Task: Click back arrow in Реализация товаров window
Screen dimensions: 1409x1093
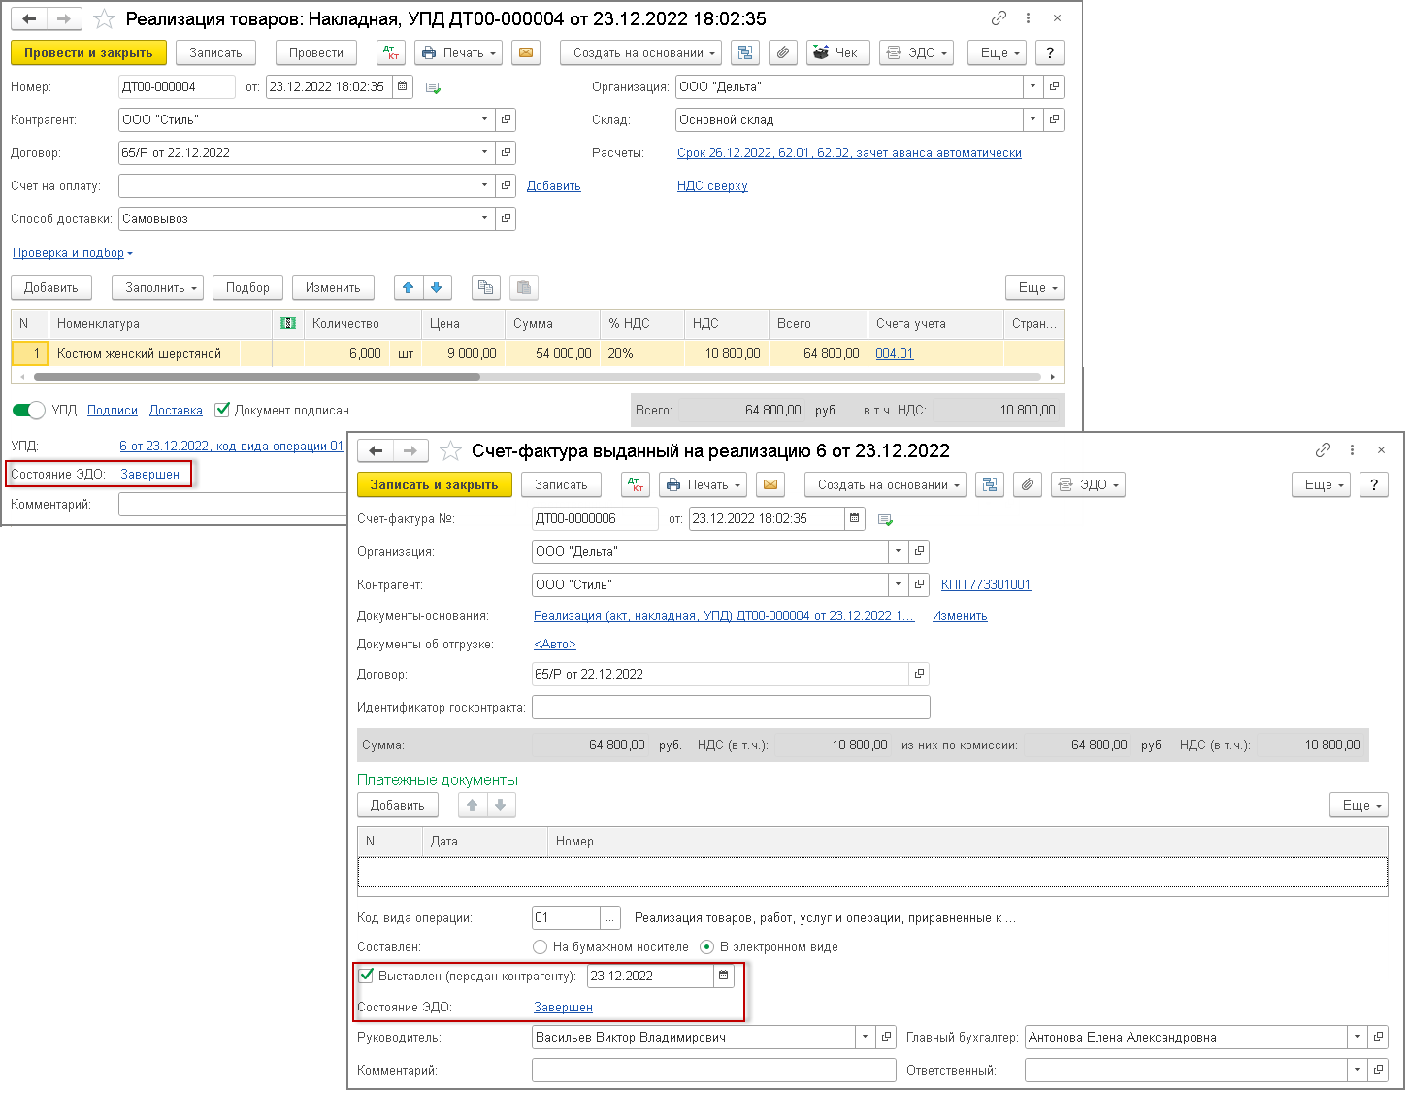Action: 29,19
